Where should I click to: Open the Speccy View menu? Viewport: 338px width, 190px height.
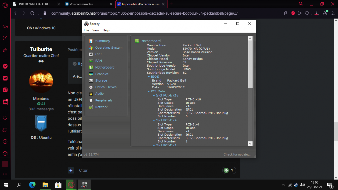[x=96, y=30]
